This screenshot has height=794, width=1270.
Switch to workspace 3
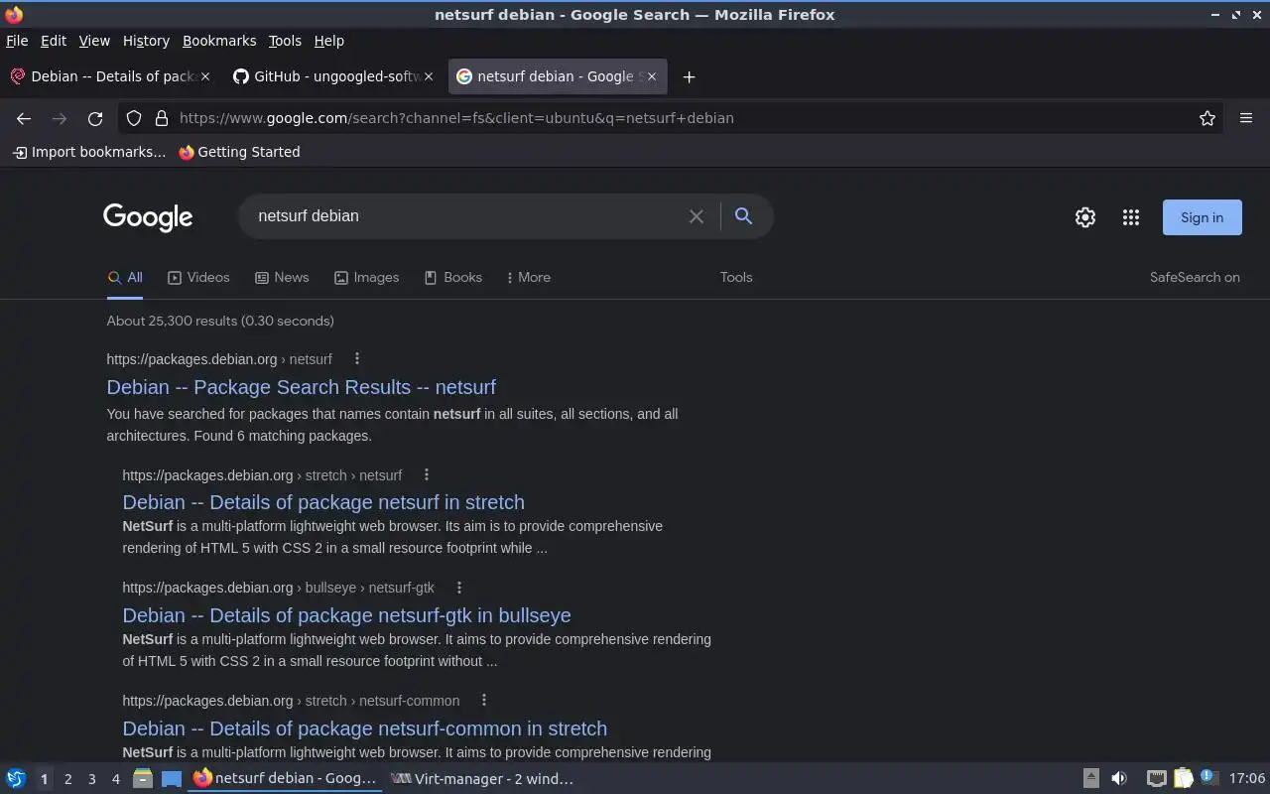(91, 779)
